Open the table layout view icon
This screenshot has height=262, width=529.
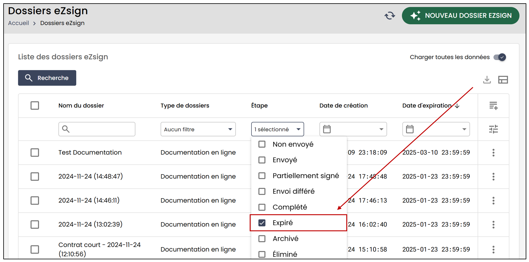[x=503, y=80]
